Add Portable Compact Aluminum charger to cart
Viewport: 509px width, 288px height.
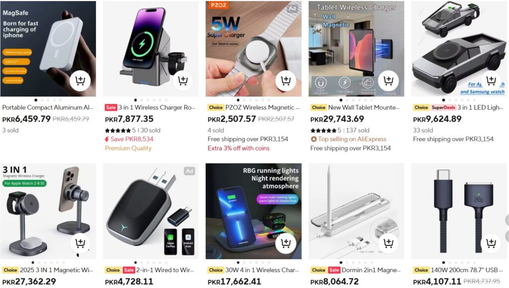point(80,80)
